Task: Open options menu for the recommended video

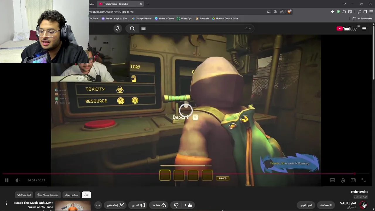Action: tap(6, 203)
